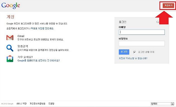176x107 pixels.
Task: Open the 도움말 help link
Action: point(51,104)
